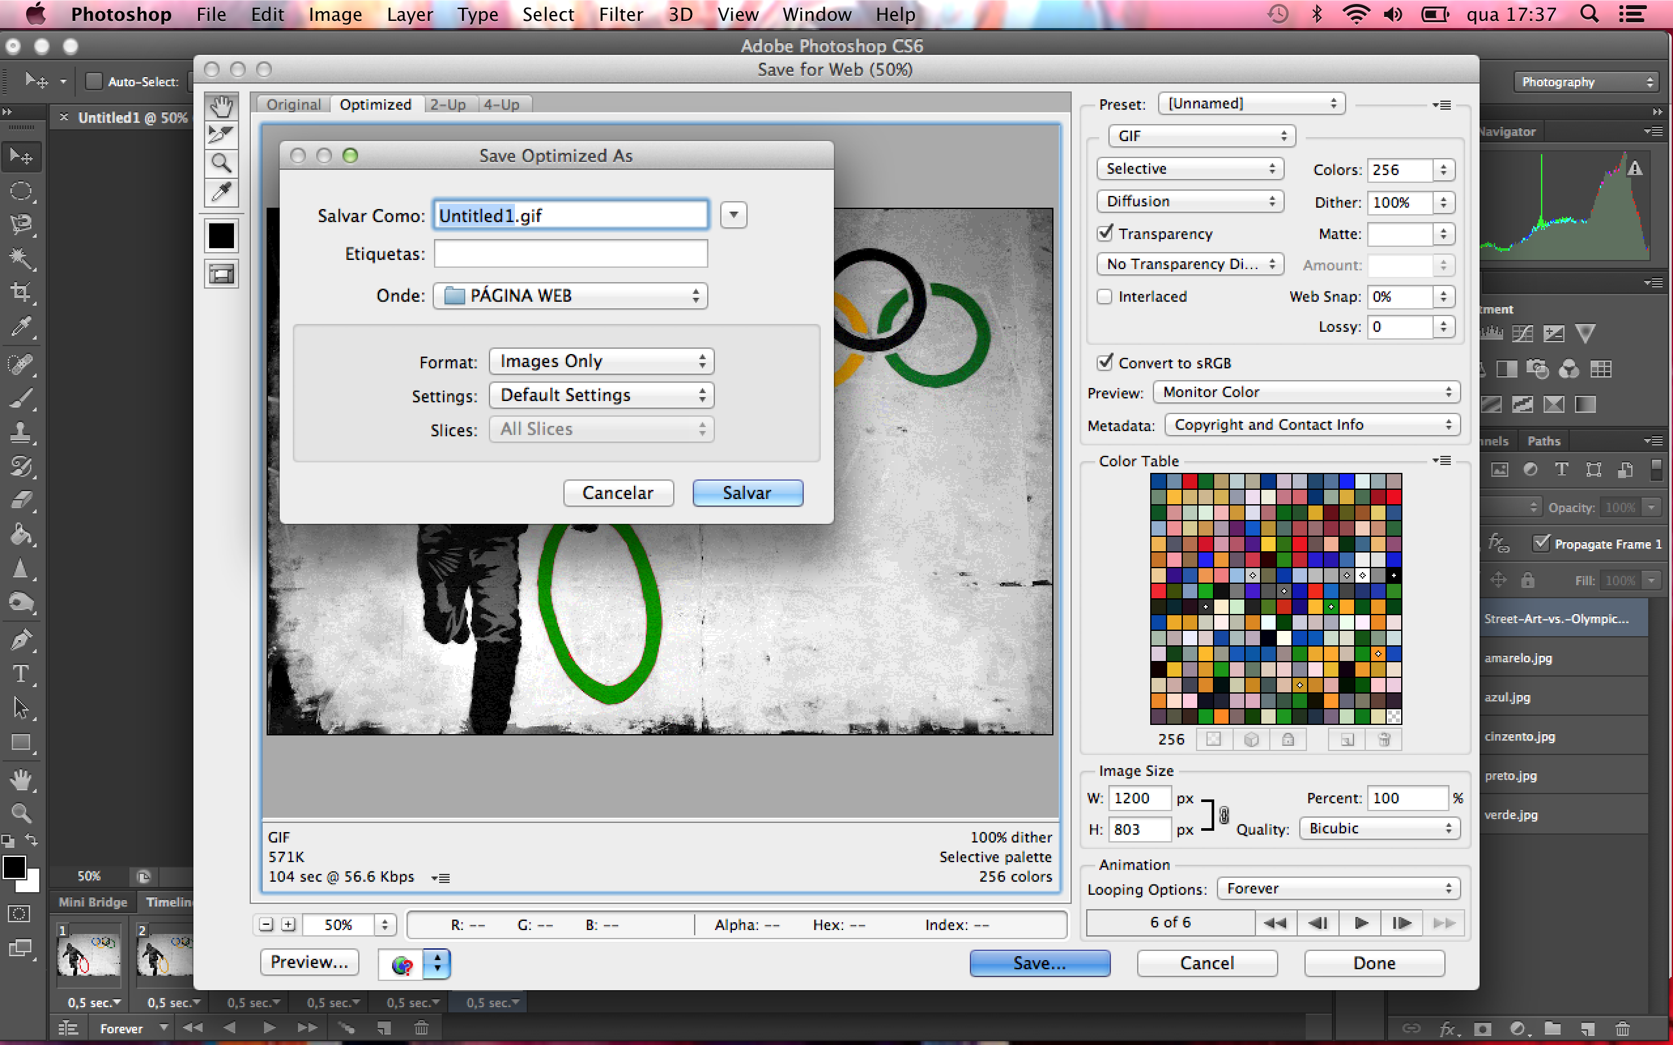Open the Onde folder PÁGINA WEB dropdown

coord(571,296)
